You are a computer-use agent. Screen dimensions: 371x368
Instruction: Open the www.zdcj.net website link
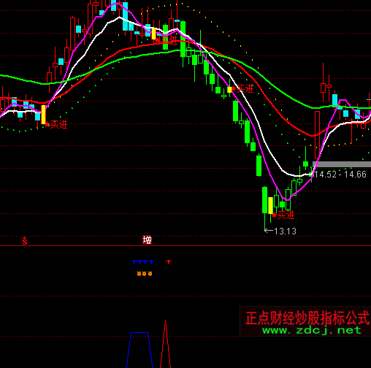[312, 330]
